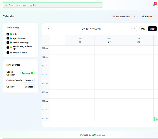
Task: Click the 7:00 AM time label
Action: [x=45, y=110]
